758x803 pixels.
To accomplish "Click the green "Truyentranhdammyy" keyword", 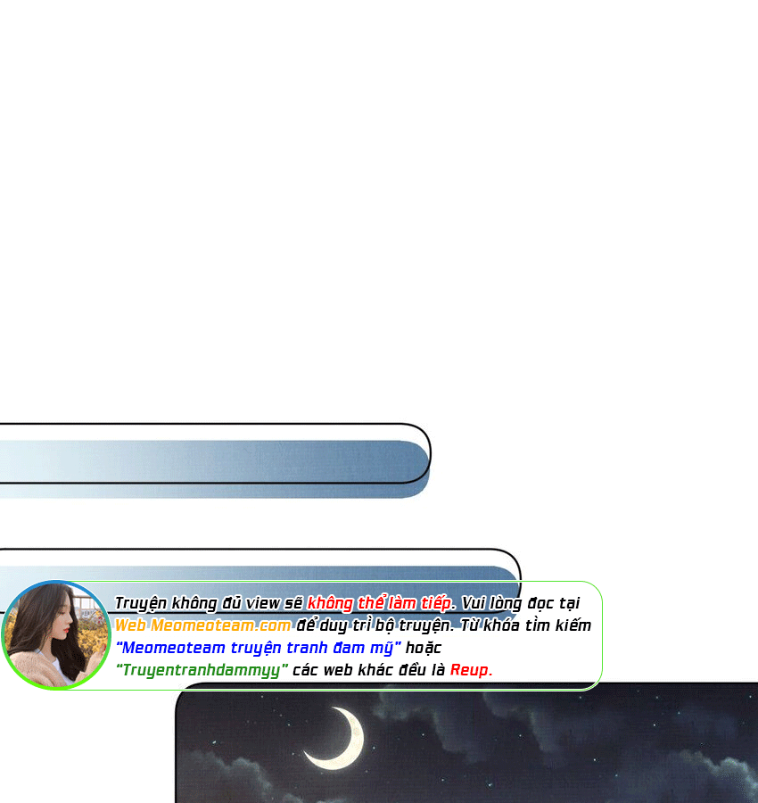I will pos(202,670).
